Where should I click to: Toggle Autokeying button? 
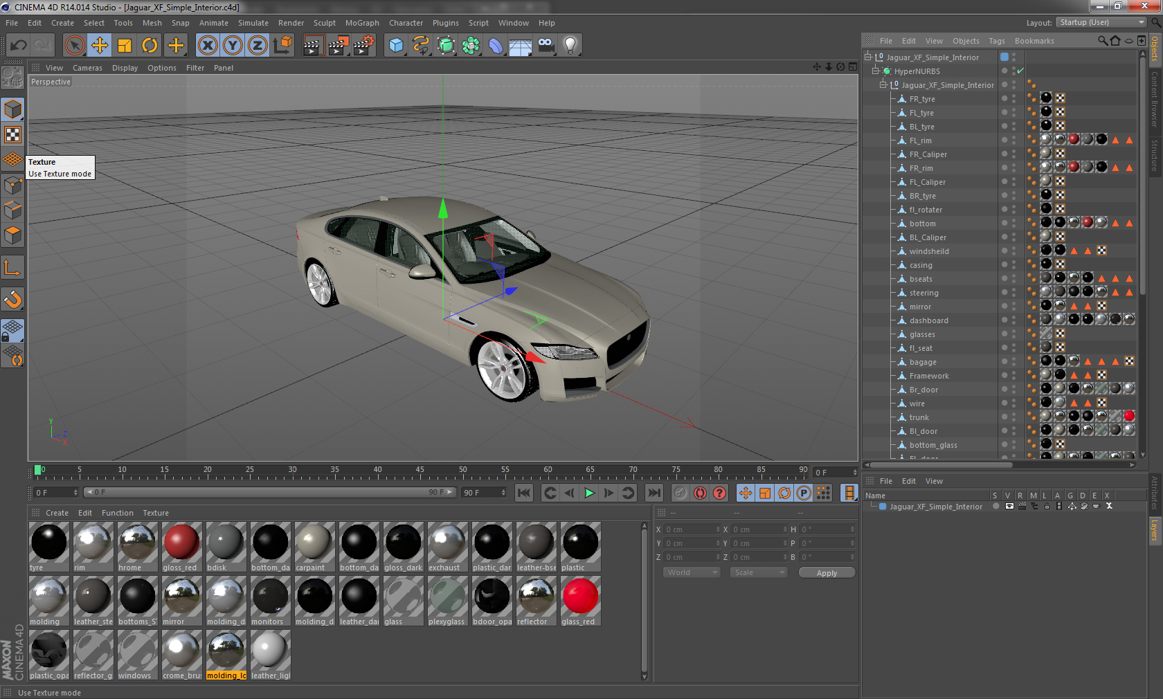(x=701, y=493)
